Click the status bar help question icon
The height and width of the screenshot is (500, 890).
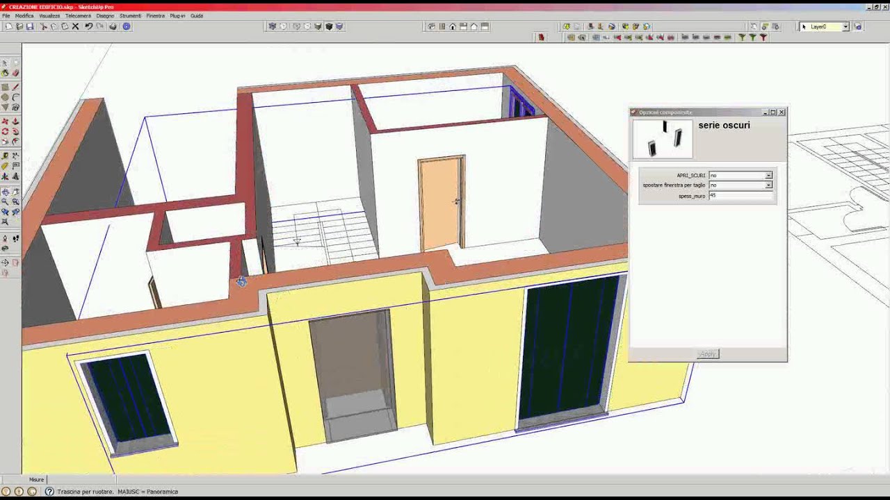tap(49, 492)
